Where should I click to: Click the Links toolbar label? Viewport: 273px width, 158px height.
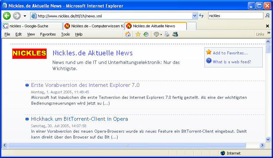click(x=260, y=35)
